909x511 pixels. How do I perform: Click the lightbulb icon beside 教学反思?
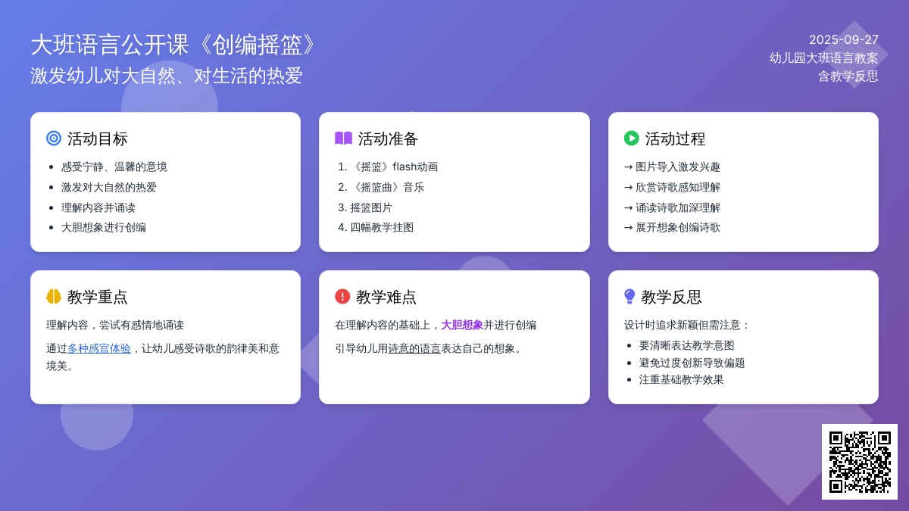(629, 297)
